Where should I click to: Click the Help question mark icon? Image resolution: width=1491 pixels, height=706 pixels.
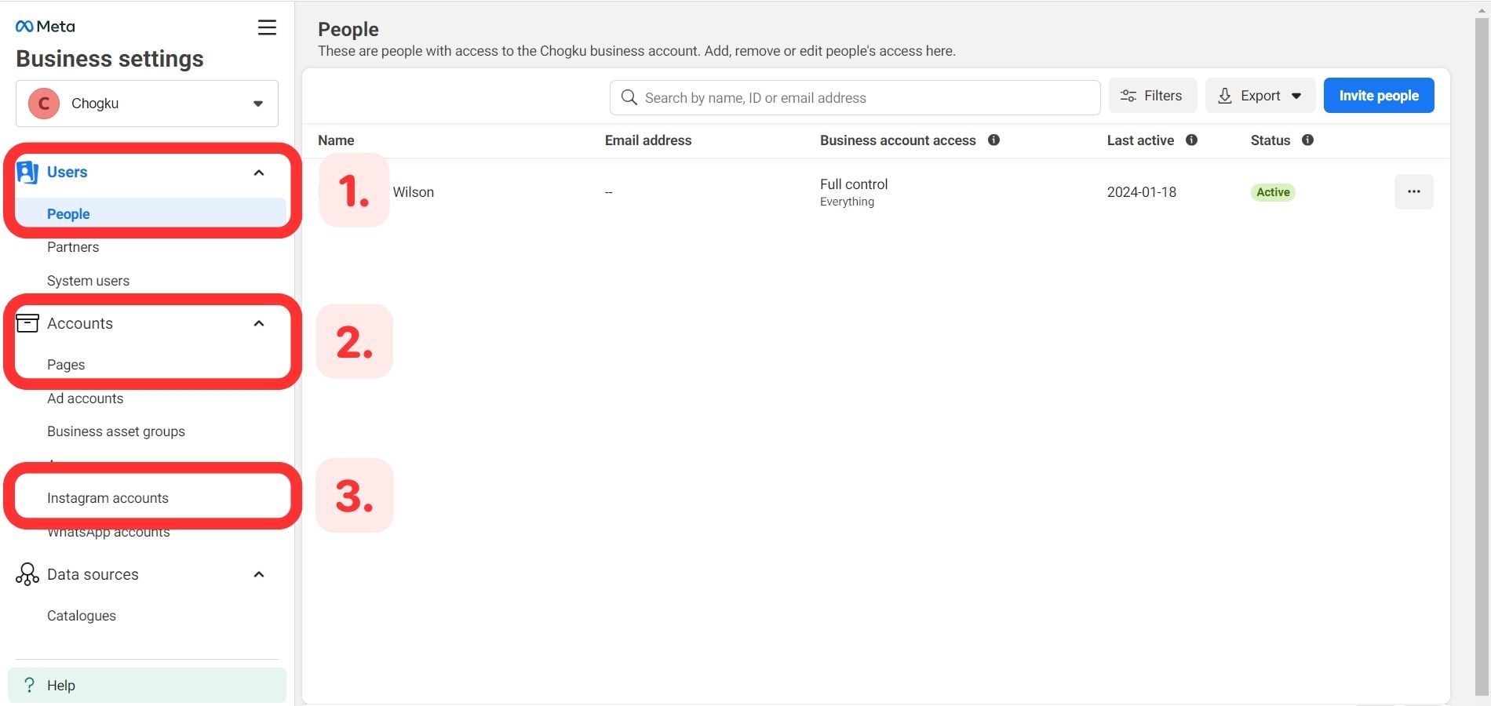click(29, 685)
